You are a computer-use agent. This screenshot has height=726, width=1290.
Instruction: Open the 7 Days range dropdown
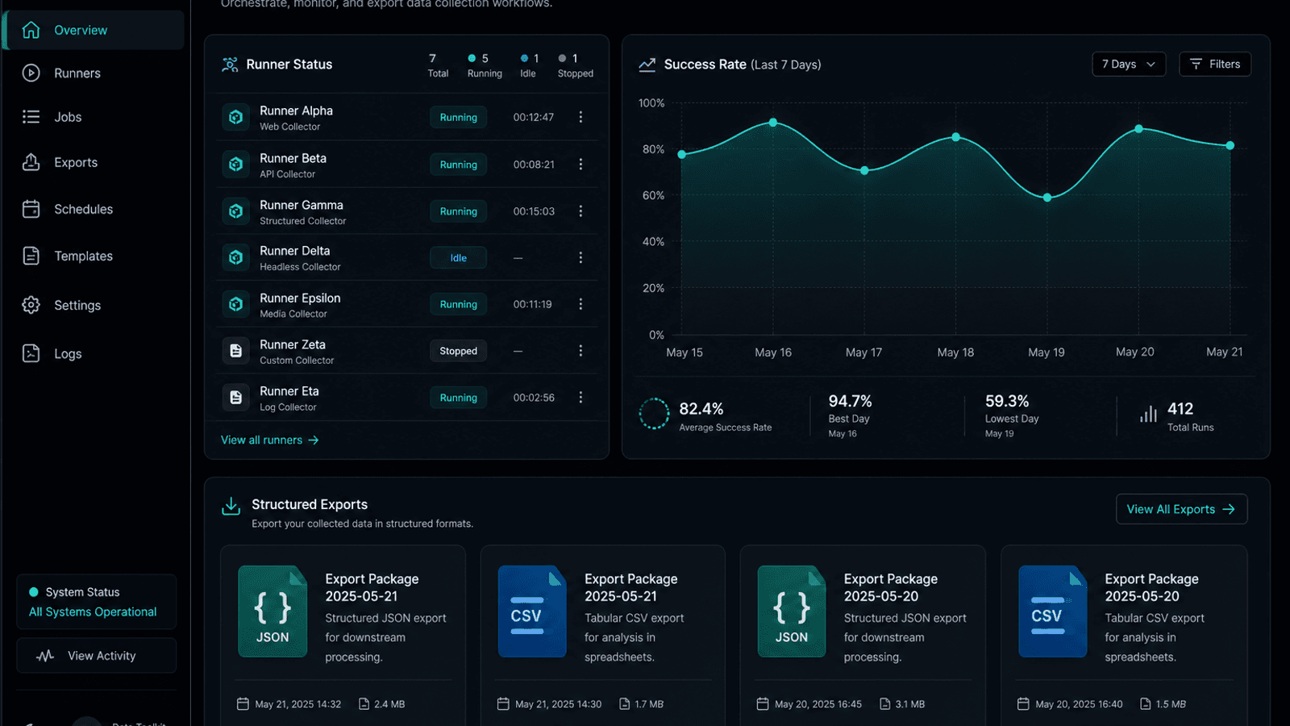point(1129,65)
